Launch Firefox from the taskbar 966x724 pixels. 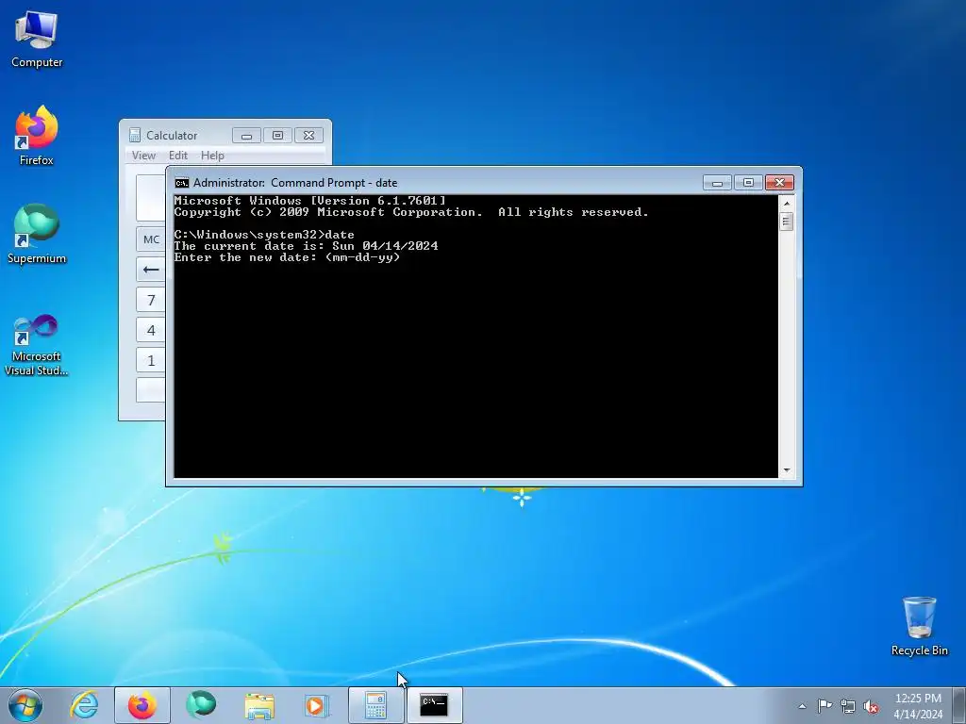(142, 705)
